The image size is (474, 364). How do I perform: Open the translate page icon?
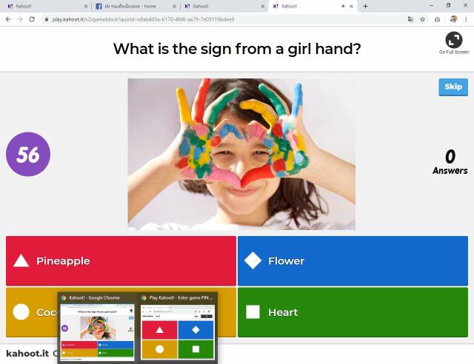point(410,19)
